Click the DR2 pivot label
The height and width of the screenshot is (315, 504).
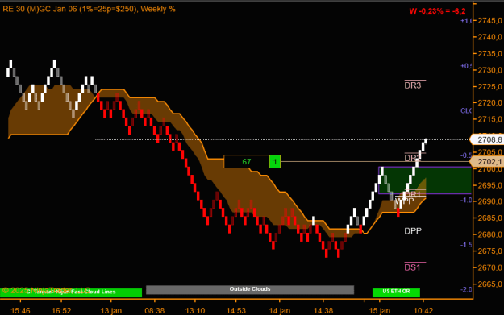pyautogui.click(x=413, y=158)
